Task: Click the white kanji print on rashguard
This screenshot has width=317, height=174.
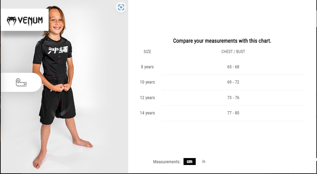Action: pyautogui.click(x=58, y=50)
